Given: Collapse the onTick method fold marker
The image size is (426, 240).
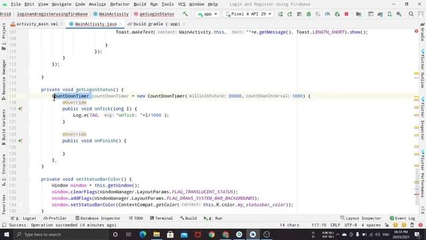Looking at the screenshot, I should [28, 109].
